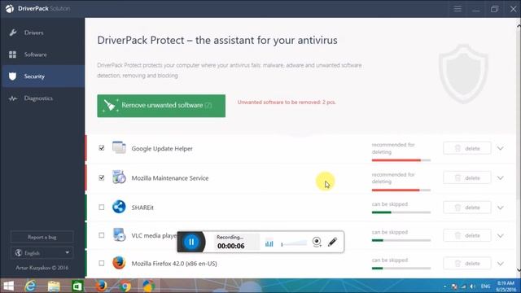Click the Google Update Helper program icon

(119, 147)
